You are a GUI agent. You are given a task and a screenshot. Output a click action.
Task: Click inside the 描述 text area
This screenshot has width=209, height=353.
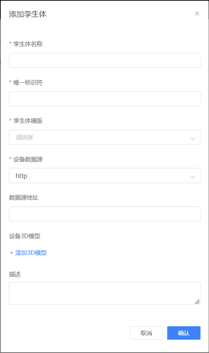point(105,294)
